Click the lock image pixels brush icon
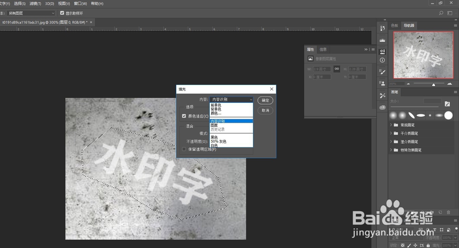Image resolution: width=459 pixels, height=248 pixels. [409, 245]
